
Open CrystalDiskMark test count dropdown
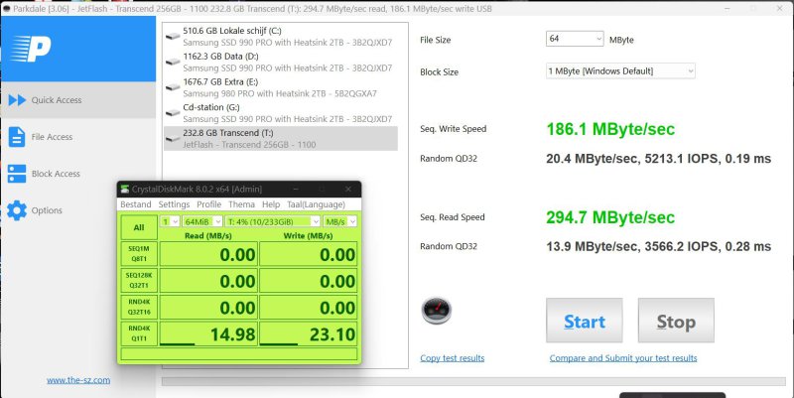pos(170,221)
